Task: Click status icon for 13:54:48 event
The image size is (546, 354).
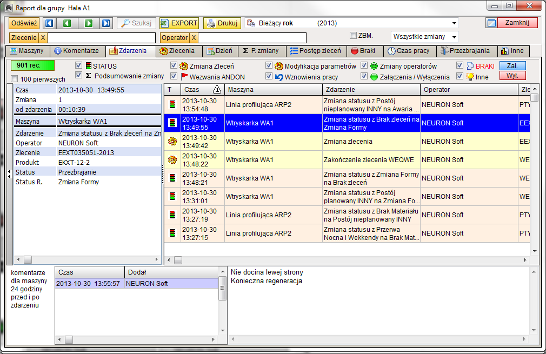Action: [172, 104]
